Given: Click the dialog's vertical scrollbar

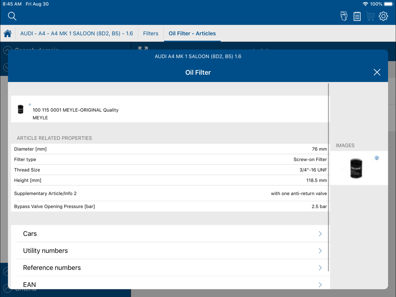Looking at the screenshot, I should (328, 177).
